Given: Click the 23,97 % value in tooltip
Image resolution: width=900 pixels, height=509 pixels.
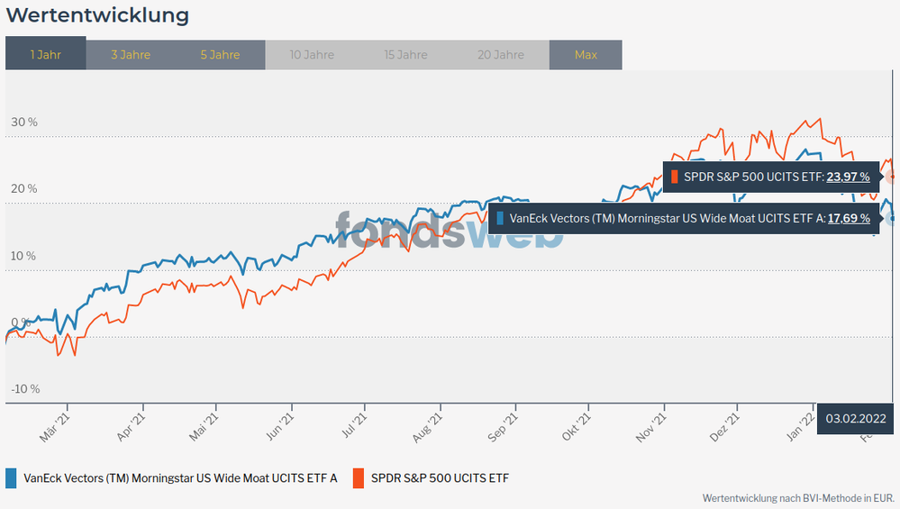Looking at the screenshot, I should (x=848, y=177).
